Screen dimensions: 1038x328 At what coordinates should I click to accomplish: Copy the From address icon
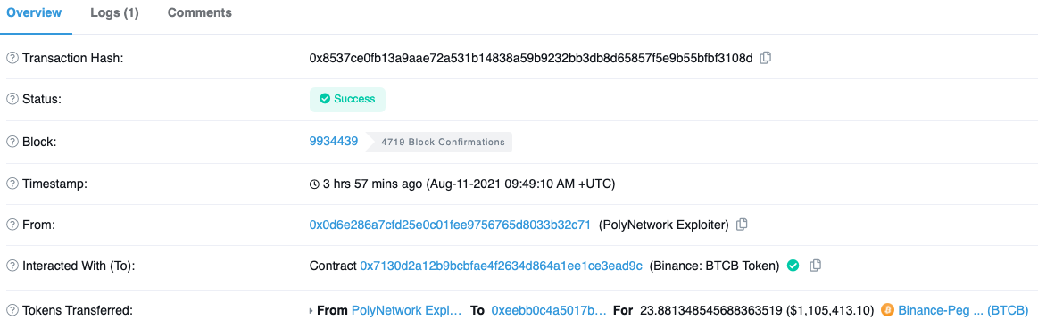pyautogui.click(x=742, y=225)
